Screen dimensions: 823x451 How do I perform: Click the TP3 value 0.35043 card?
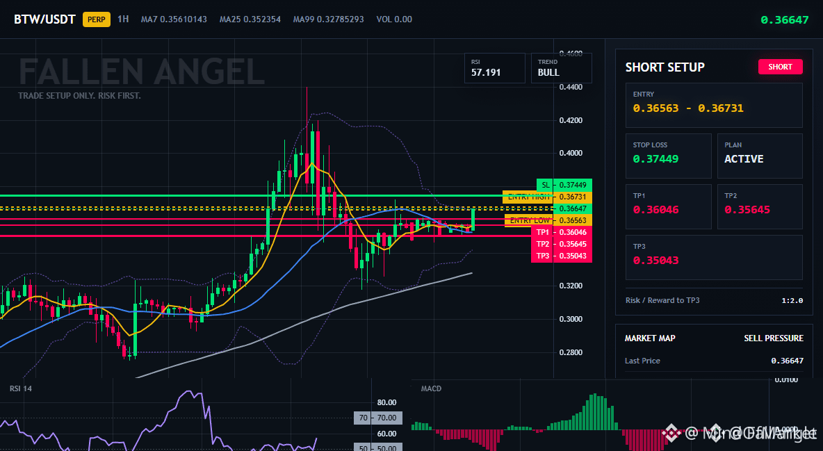pyautogui.click(x=714, y=257)
